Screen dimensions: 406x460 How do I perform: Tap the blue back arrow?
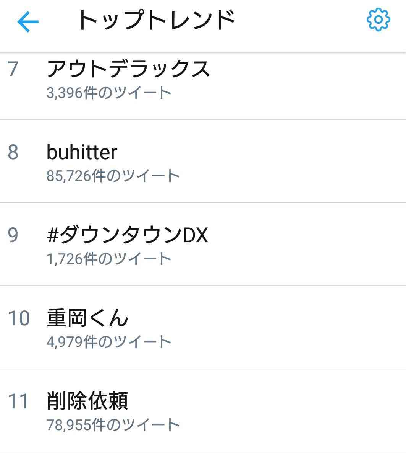[28, 21]
